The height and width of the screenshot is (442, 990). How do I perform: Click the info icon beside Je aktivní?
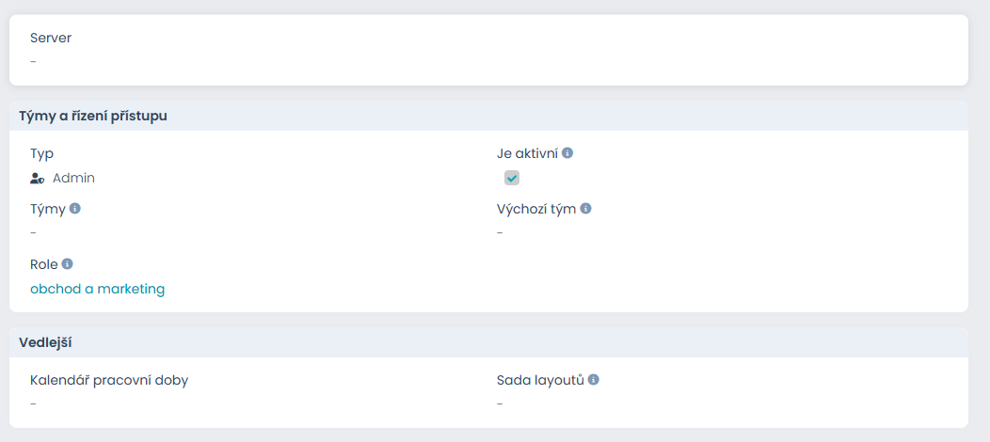pyautogui.click(x=567, y=153)
